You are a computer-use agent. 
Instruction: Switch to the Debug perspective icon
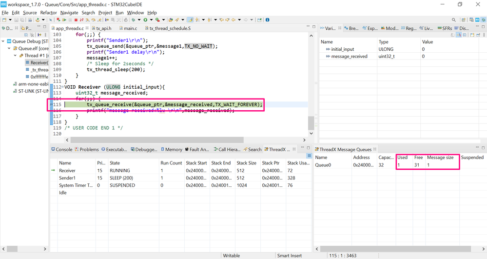pos(484,20)
